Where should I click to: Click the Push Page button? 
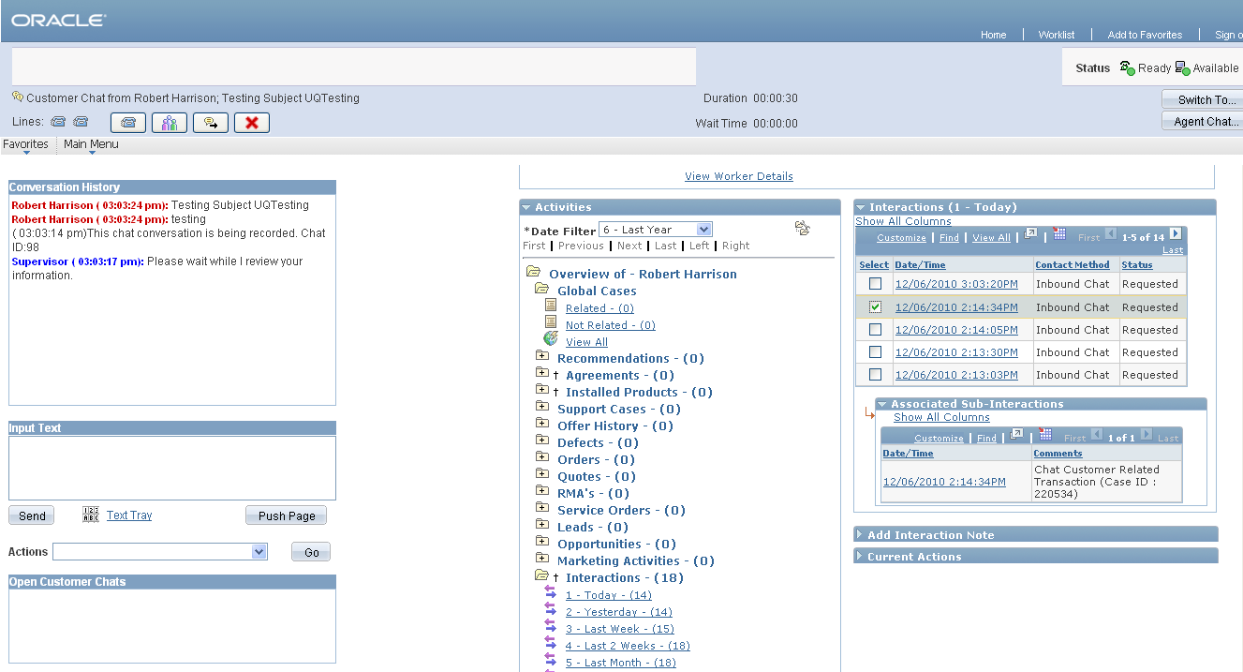coord(286,515)
